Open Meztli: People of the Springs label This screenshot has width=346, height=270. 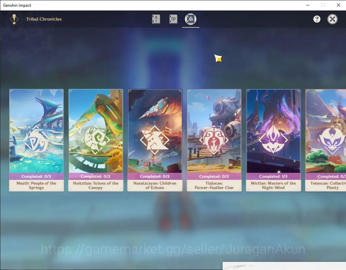point(36,185)
